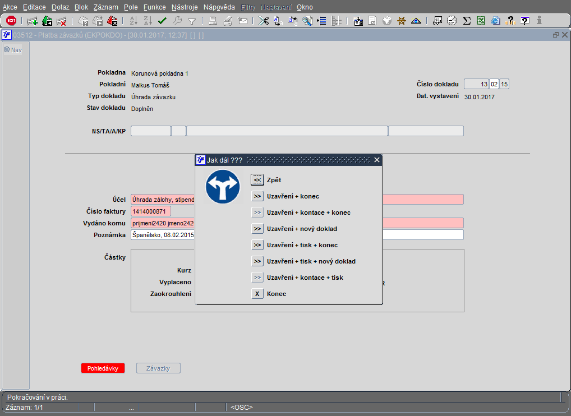This screenshot has height=416, width=571.
Task: Click the clock gauge icon
Action: (x=452, y=21)
